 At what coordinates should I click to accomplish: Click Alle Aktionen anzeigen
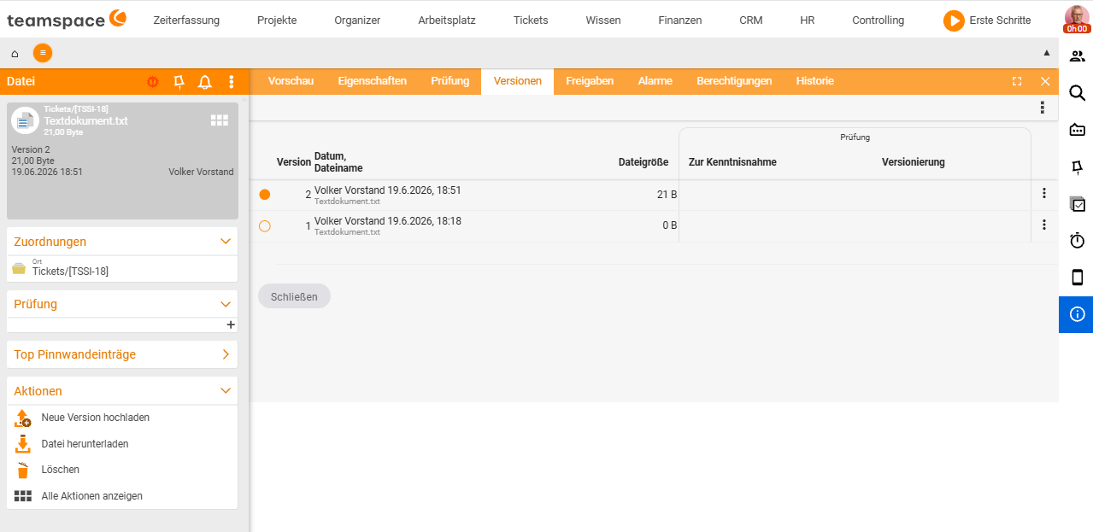click(92, 496)
